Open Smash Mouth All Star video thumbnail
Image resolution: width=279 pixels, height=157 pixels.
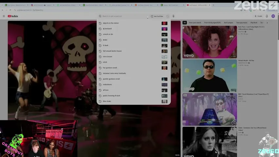point(210,76)
